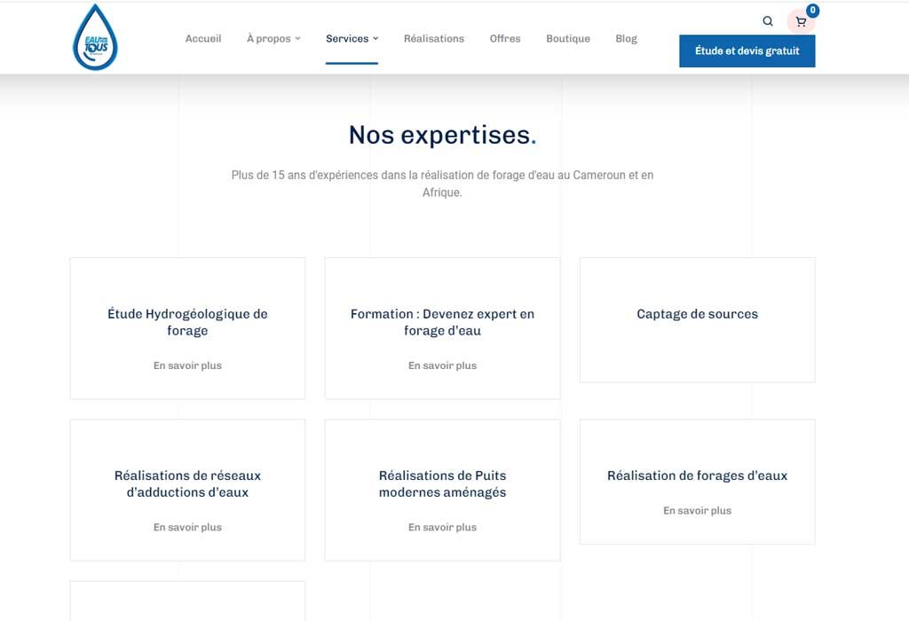Click En savoir plus under Formation card

tap(442, 366)
